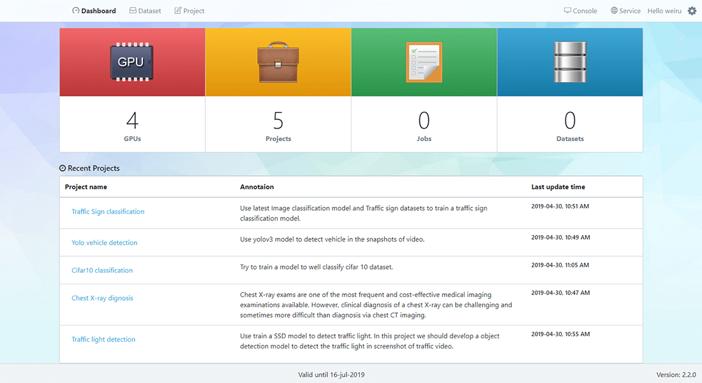This screenshot has width=702, height=383.
Task: Click the 0 Jobs count card
Action: (x=424, y=124)
